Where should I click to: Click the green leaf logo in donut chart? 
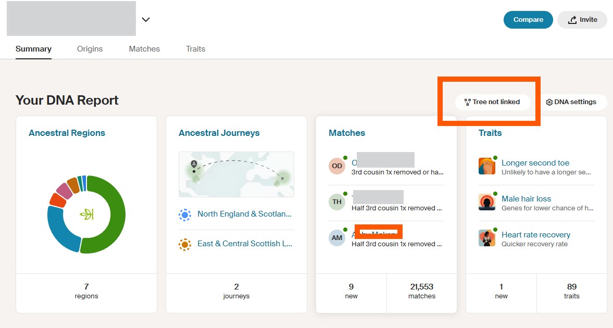pos(86,214)
